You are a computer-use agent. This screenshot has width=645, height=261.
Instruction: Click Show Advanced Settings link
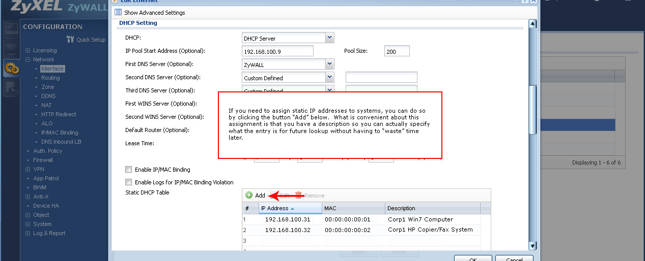(x=155, y=13)
